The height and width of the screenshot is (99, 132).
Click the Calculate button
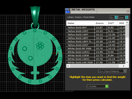[x=98, y=86]
